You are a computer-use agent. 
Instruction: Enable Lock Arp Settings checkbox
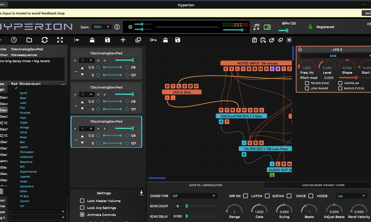click(82, 208)
